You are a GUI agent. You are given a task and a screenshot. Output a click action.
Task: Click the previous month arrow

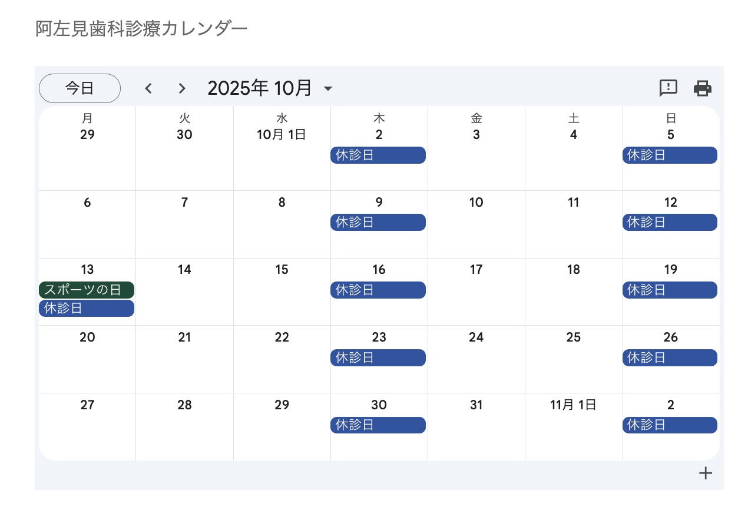(x=148, y=88)
